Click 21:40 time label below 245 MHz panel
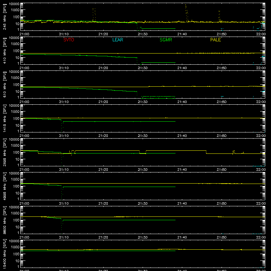 [182, 34]
